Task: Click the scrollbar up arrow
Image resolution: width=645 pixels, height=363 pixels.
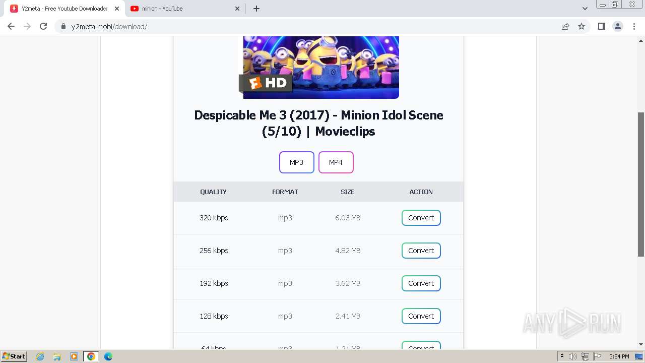Action: click(641, 40)
